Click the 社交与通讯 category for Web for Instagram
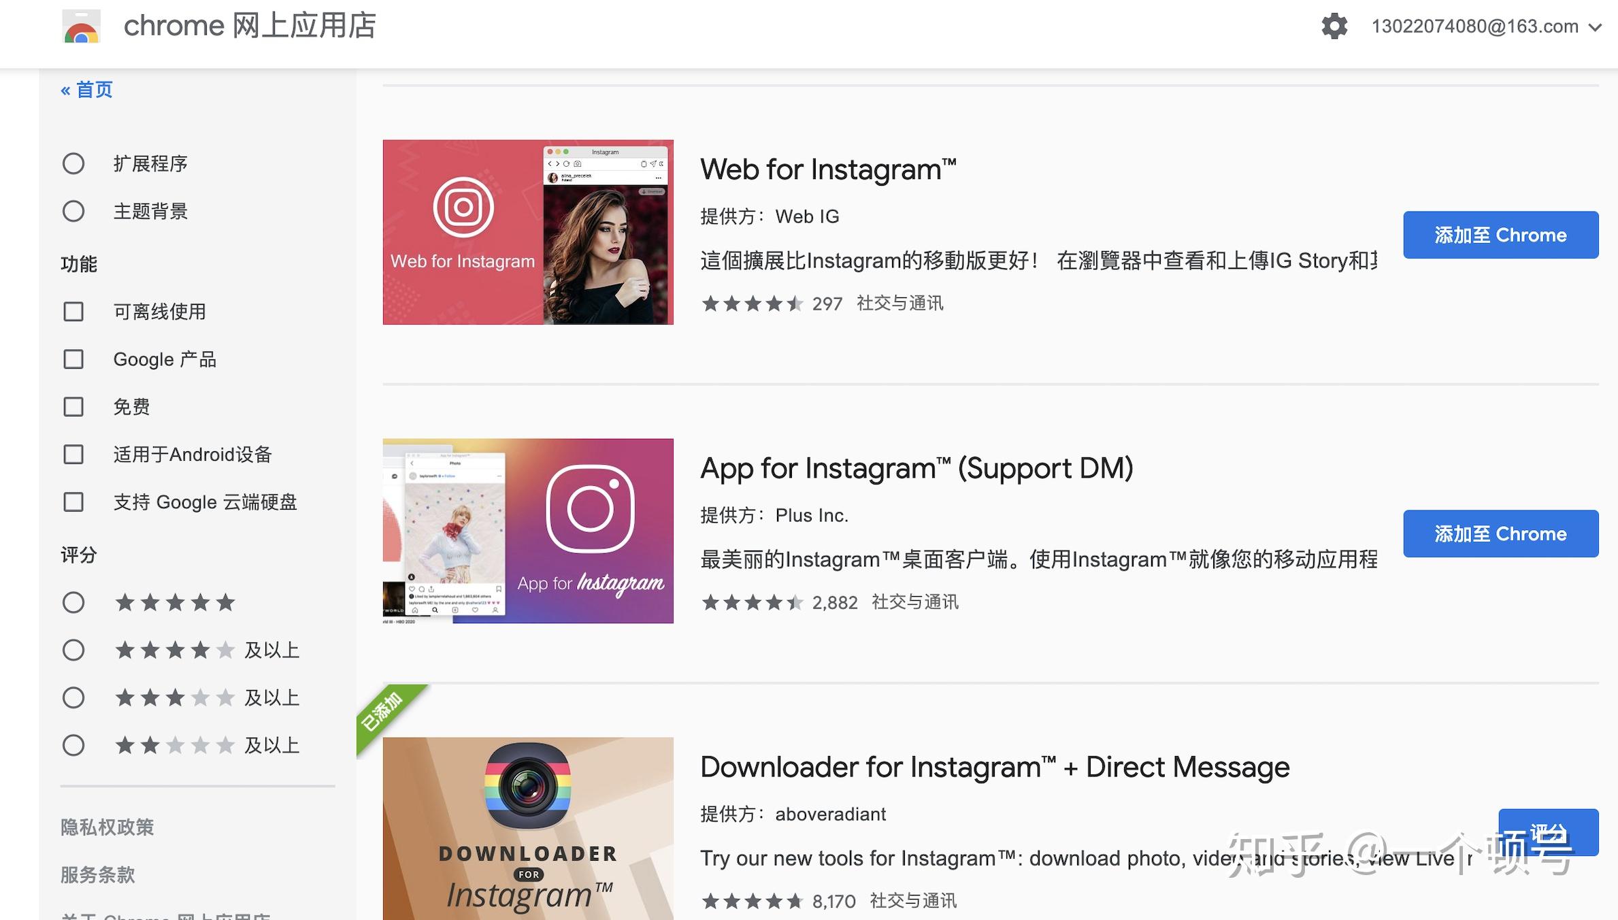Image resolution: width=1618 pixels, height=920 pixels. [x=899, y=303]
